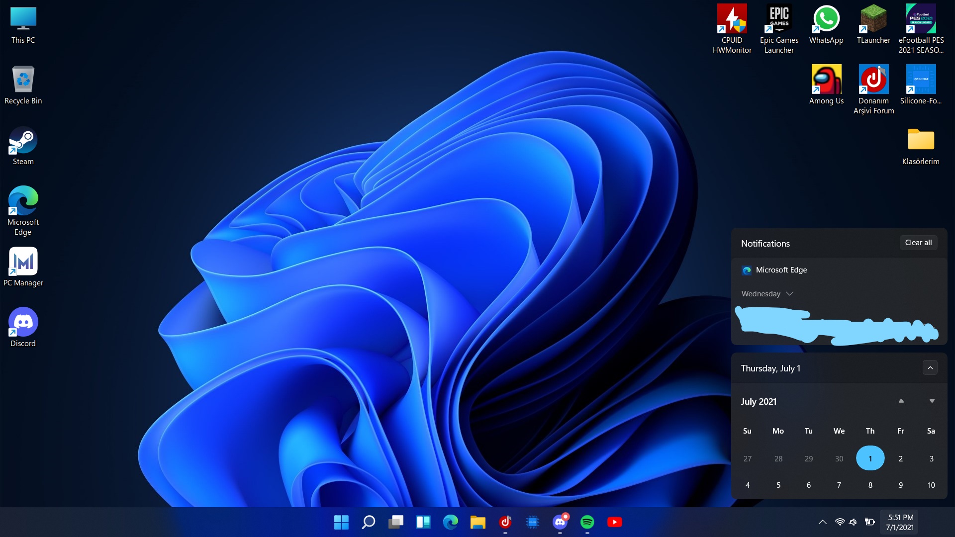Launch Discord desktop shortcut

23,327
